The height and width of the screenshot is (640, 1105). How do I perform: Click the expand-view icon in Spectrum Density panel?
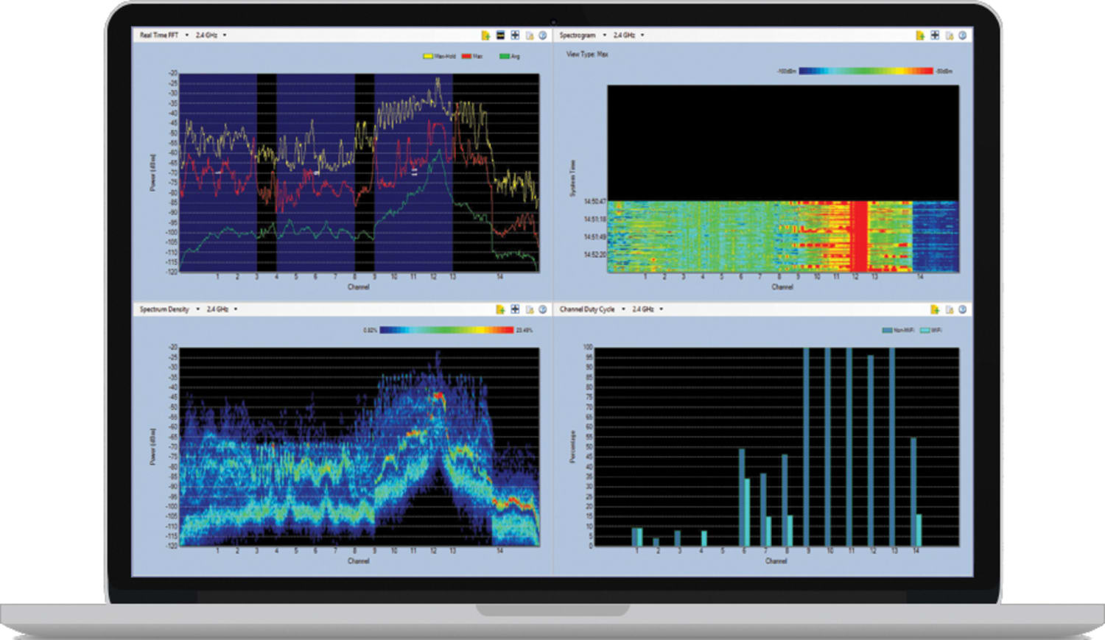click(x=515, y=309)
